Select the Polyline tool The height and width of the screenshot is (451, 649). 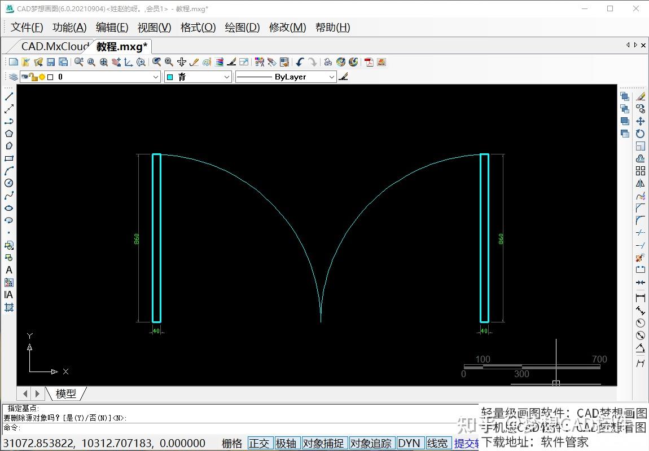8,121
